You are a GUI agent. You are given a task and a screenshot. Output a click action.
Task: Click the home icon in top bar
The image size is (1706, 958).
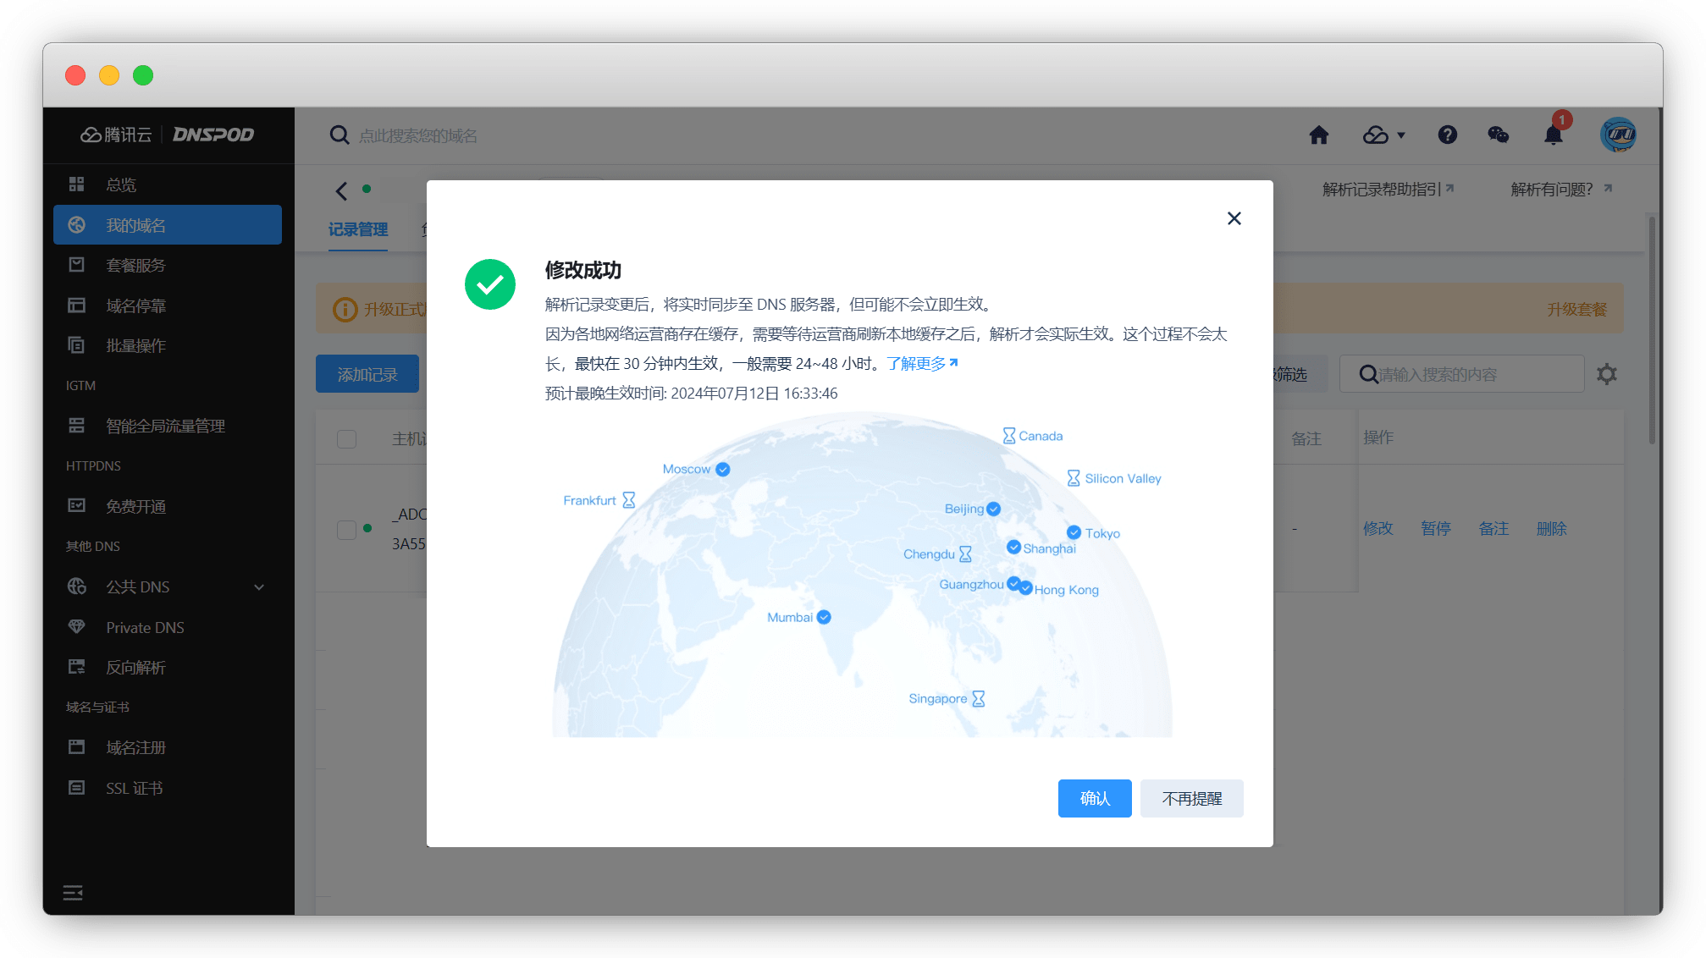coord(1318,135)
